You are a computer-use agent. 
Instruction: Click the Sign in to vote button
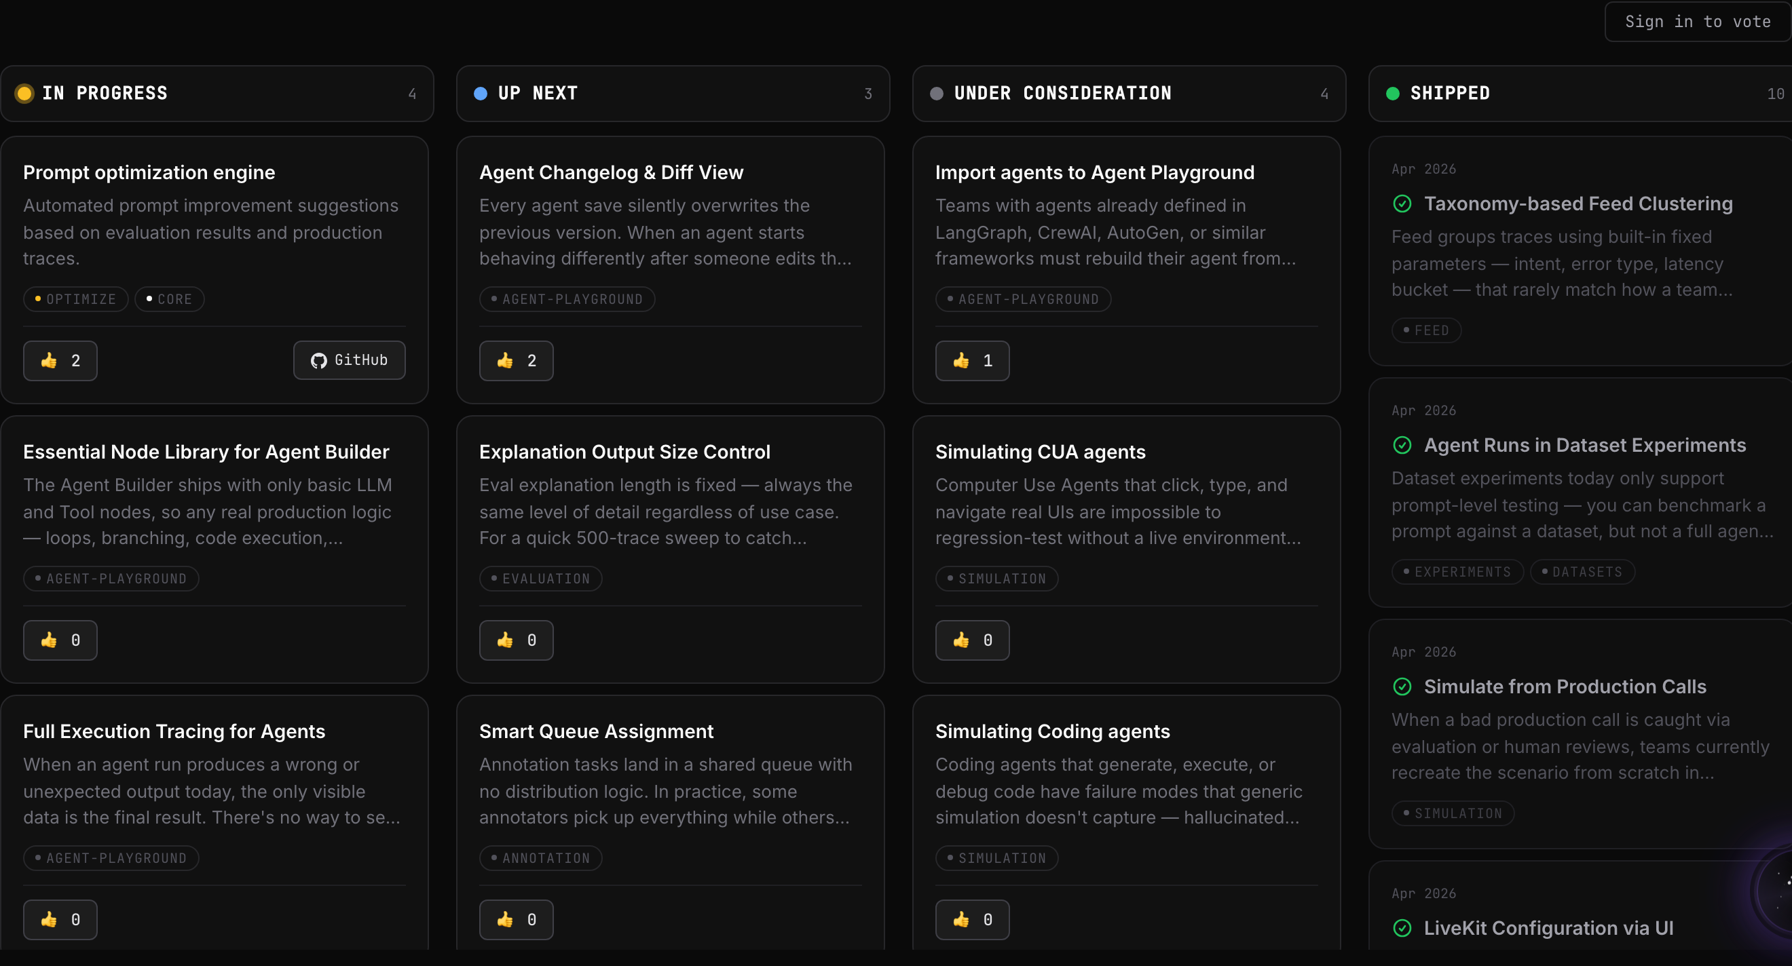pos(1698,22)
